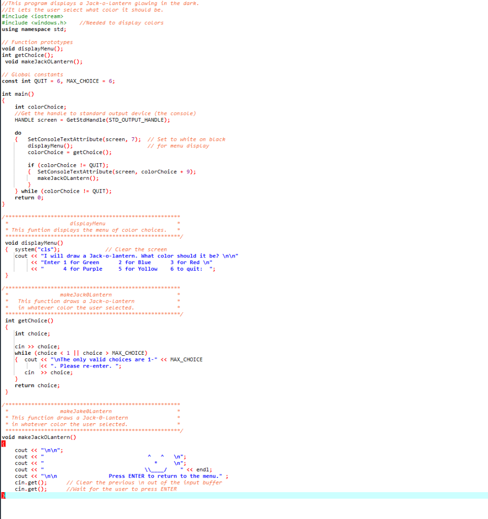The height and width of the screenshot is (519, 488).
Task: Click the #include <iostream> directive
Action: [x=30, y=16]
